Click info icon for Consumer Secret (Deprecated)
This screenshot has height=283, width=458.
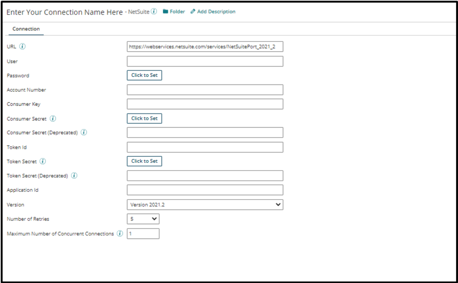click(84, 133)
